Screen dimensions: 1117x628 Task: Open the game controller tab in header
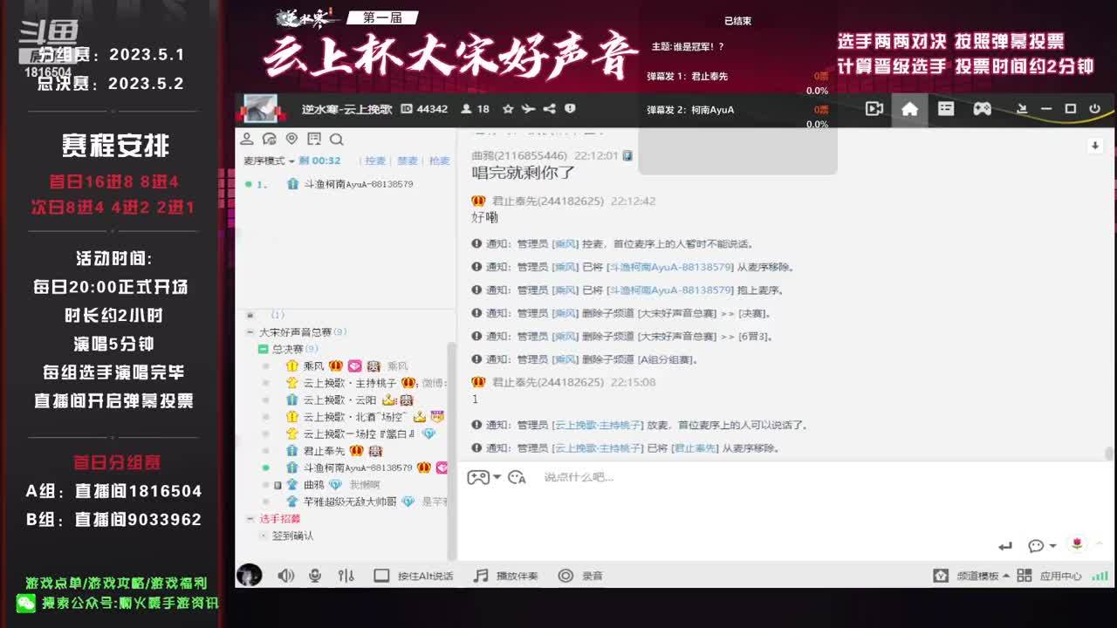point(982,109)
